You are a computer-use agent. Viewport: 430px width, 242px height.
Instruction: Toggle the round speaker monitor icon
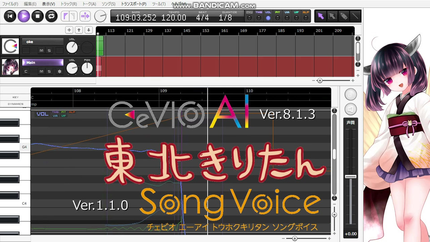350,109
